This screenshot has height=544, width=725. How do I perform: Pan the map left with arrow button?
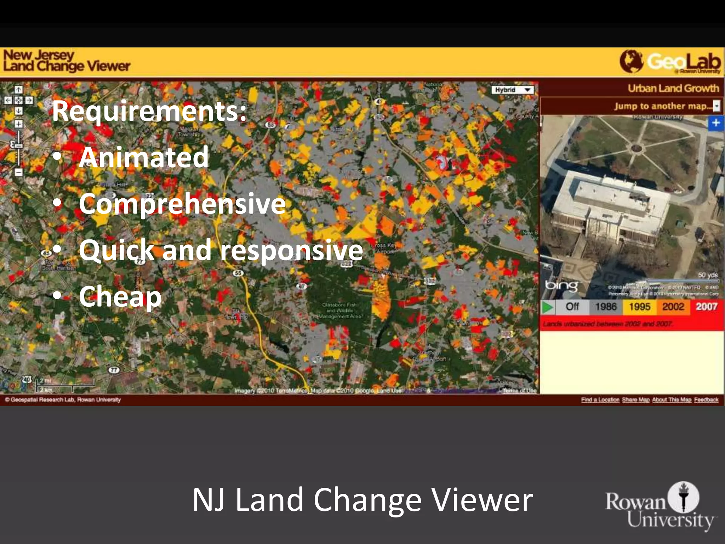point(8,100)
